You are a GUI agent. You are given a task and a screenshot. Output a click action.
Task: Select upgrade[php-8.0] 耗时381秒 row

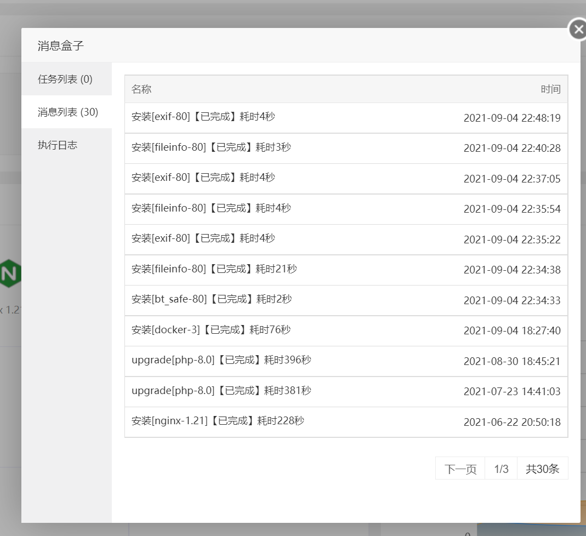coord(346,392)
